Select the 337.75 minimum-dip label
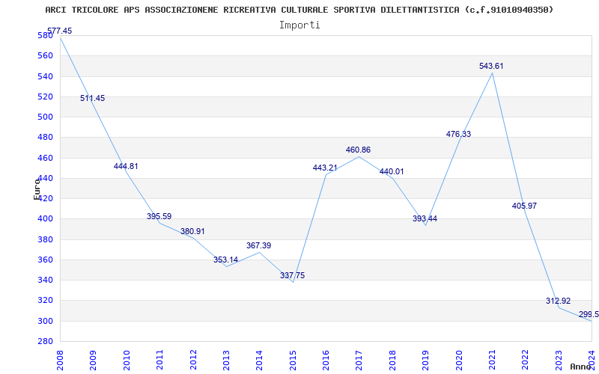 pyautogui.click(x=292, y=275)
